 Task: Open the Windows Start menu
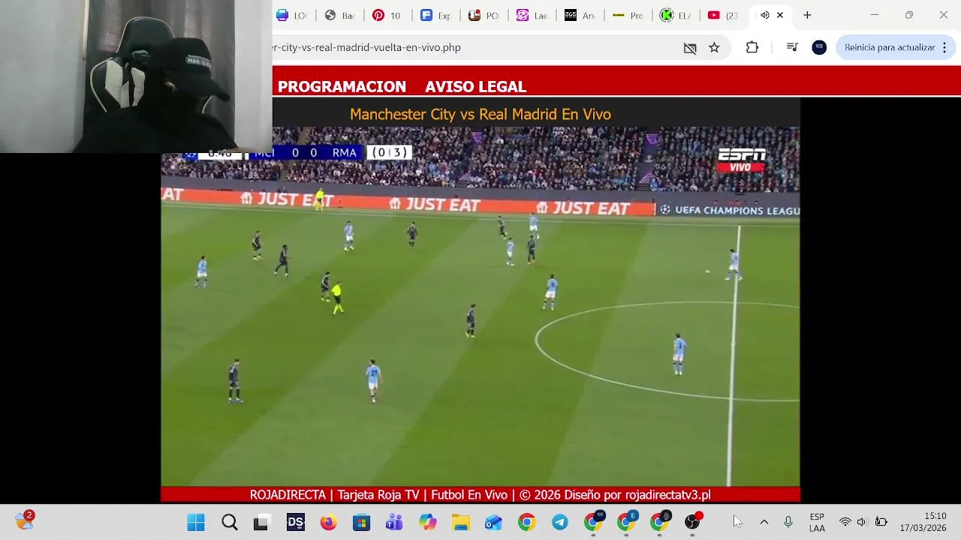click(196, 523)
